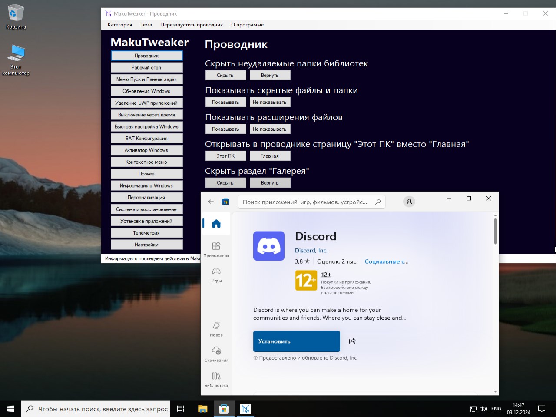Click Скрыть for the Галерея section
Image resolution: width=556 pixels, height=417 pixels.
225,183
